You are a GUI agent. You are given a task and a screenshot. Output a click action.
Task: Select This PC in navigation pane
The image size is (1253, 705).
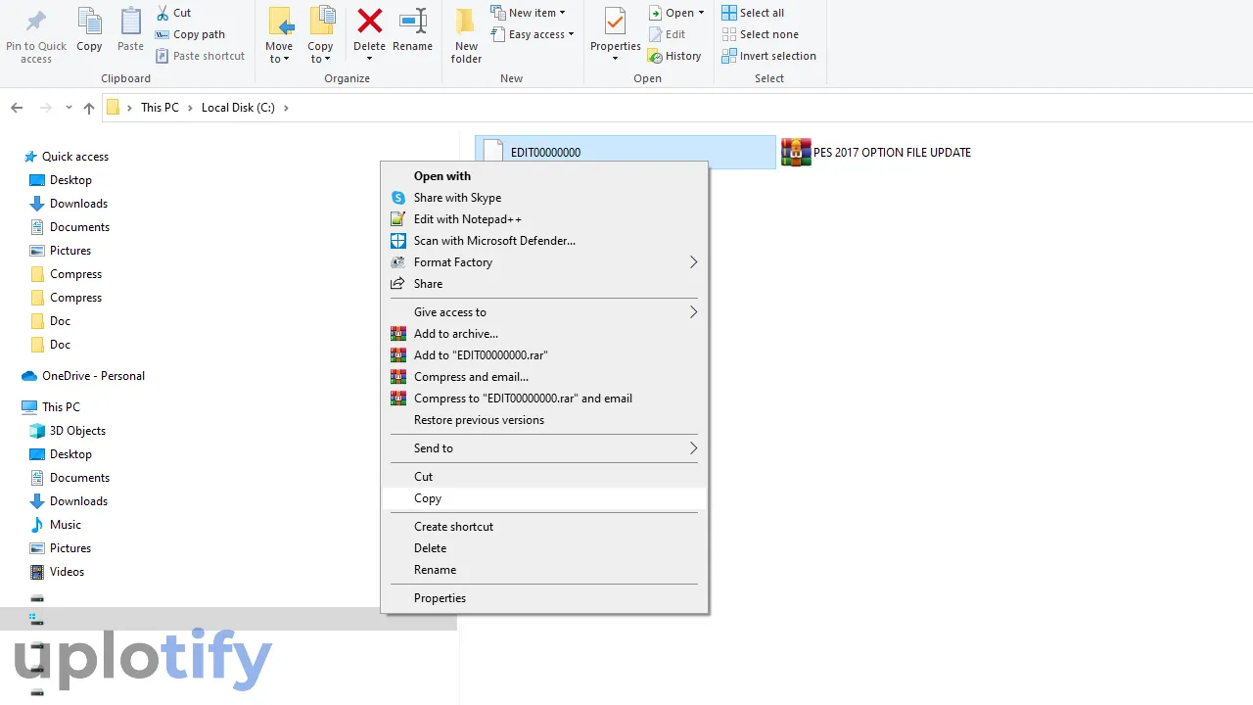(x=61, y=407)
